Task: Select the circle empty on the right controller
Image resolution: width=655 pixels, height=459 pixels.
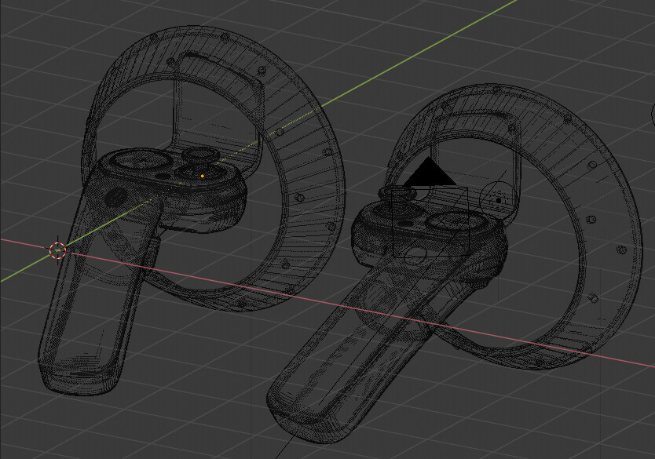Action: coord(496,199)
